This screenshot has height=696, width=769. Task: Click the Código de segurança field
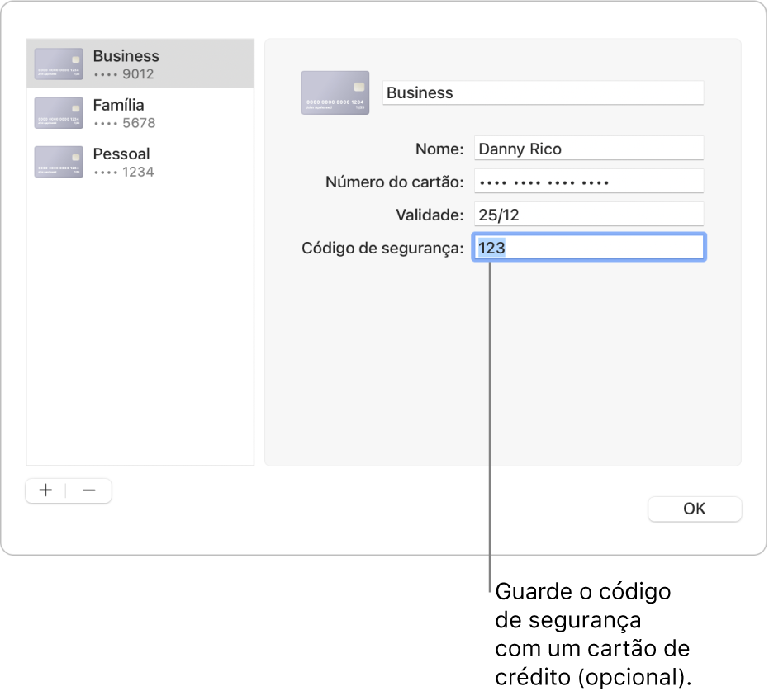pyautogui.click(x=588, y=248)
